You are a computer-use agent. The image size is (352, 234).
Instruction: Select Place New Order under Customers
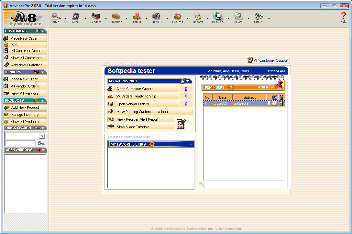pos(25,38)
